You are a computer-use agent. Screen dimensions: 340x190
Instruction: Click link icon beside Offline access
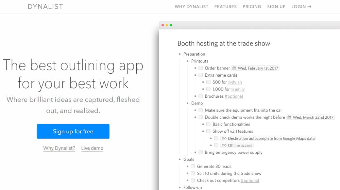tap(224, 146)
